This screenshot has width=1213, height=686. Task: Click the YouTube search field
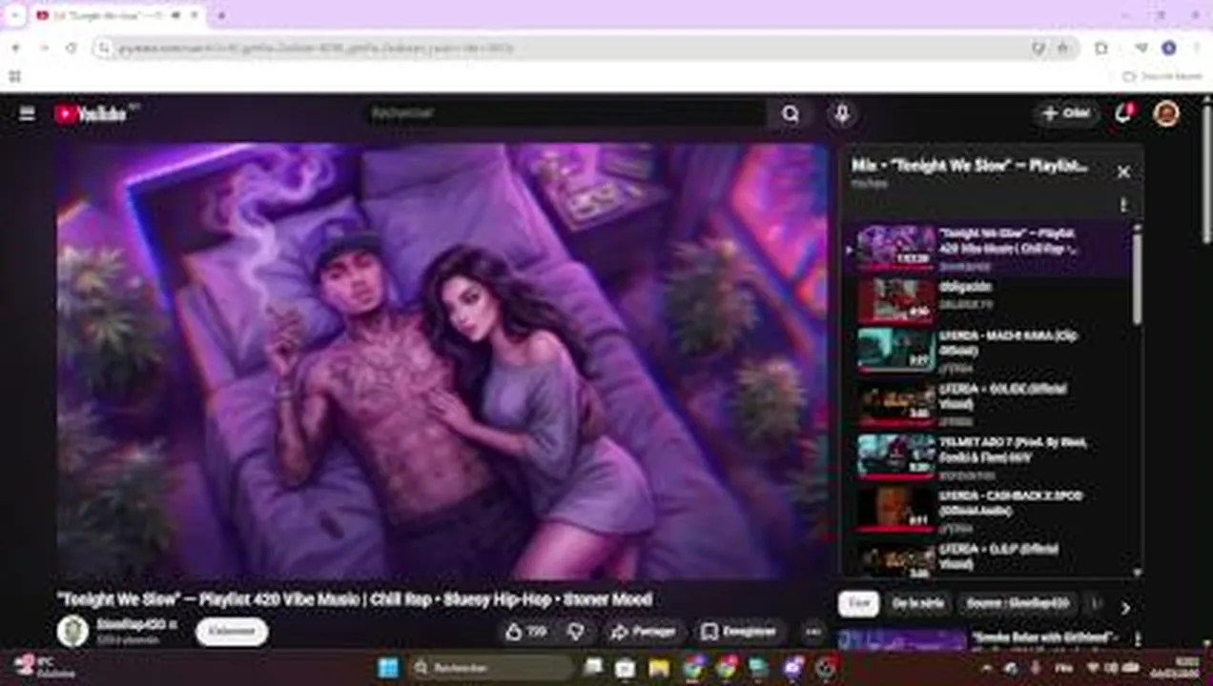[567, 113]
